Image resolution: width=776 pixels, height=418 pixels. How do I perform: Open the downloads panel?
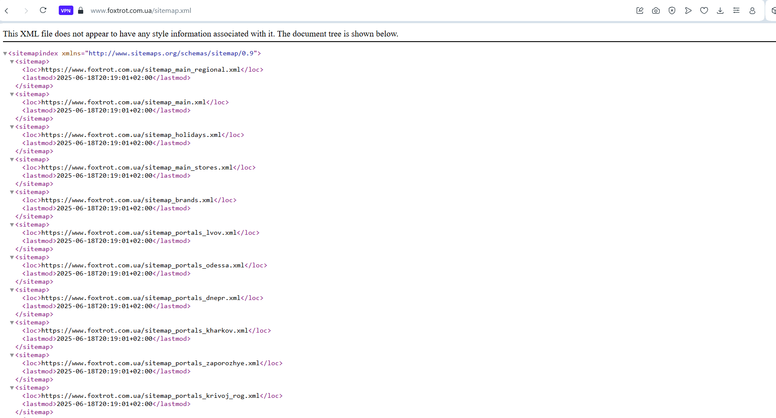click(x=720, y=11)
